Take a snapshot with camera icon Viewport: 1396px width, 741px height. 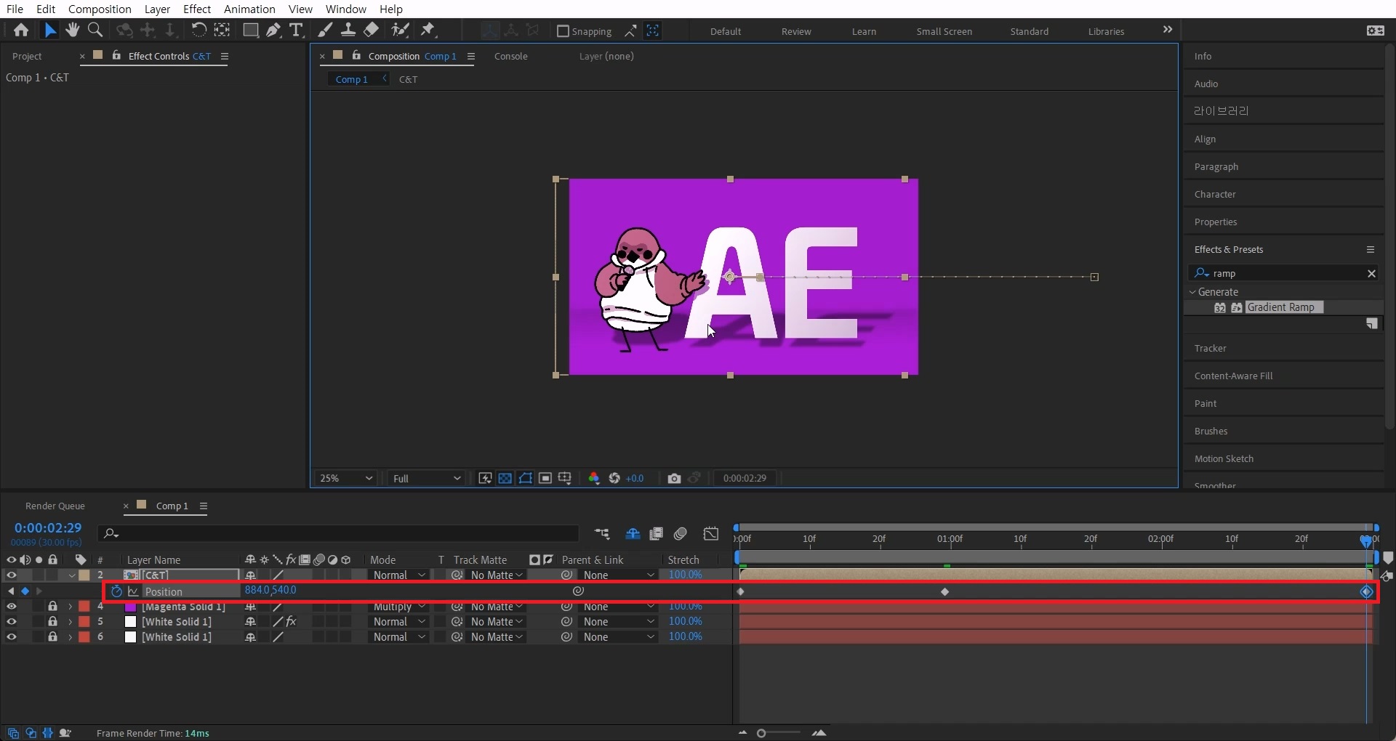tap(674, 478)
